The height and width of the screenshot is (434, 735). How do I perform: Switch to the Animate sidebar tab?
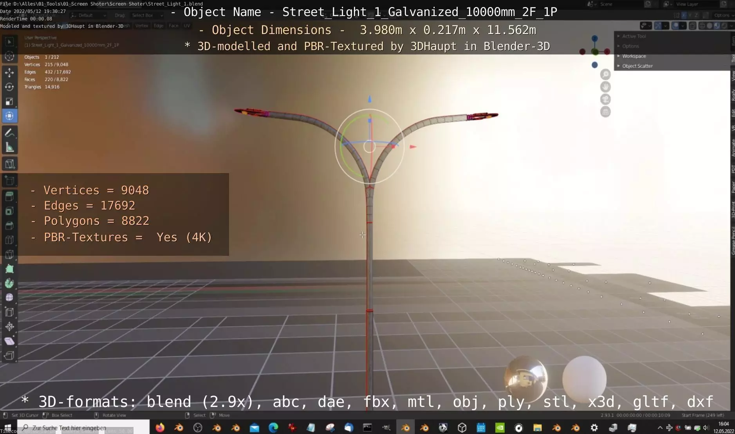[733, 148]
